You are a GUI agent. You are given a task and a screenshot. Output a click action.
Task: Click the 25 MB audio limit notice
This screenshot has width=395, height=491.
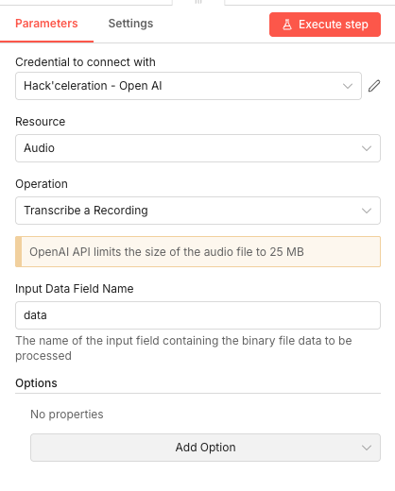pyautogui.click(x=197, y=252)
